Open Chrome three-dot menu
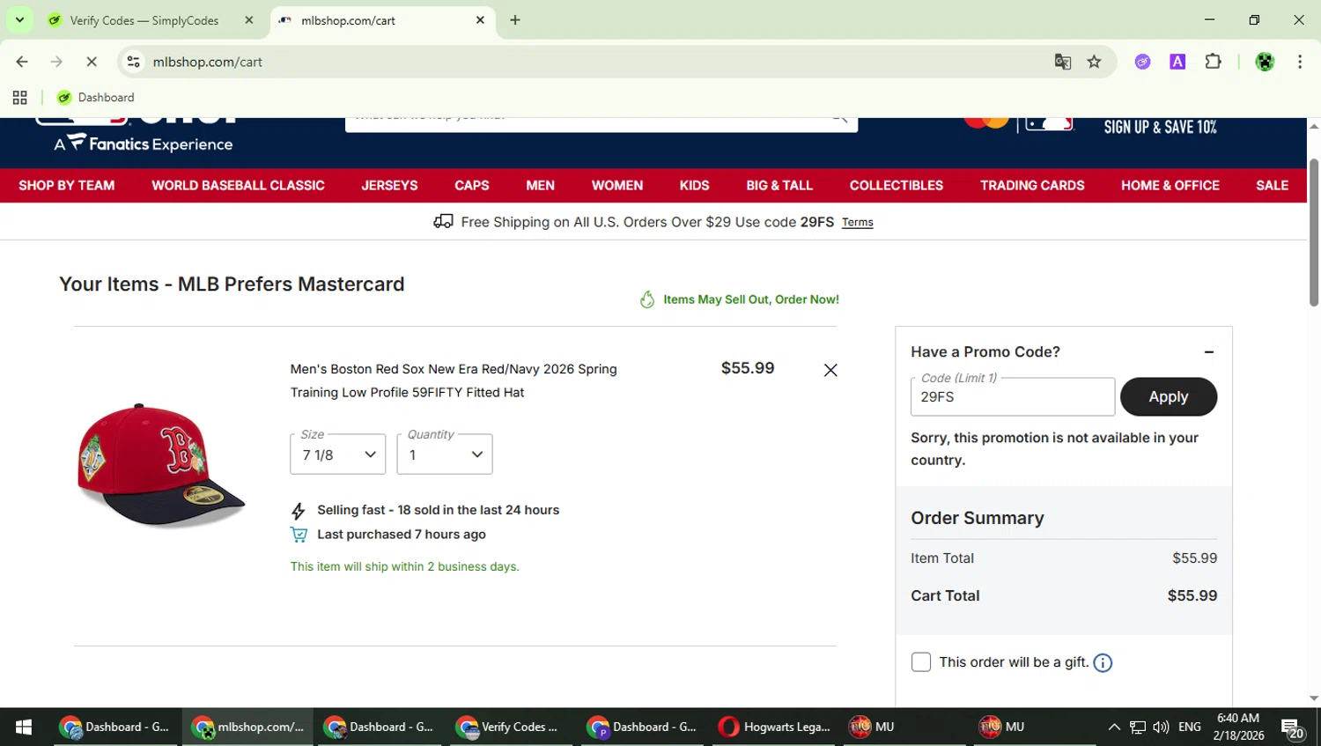1321x746 pixels. [1300, 62]
